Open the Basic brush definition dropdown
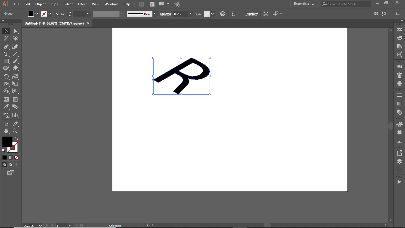Image resolution: width=405 pixels, height=228 pixels. click(155, 14)
